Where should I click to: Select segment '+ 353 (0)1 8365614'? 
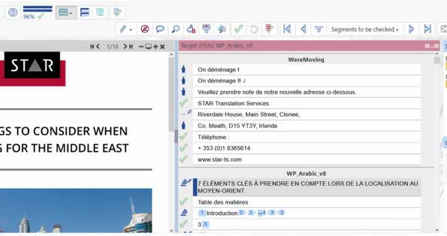pyautogui.click(x=307, y=149)
